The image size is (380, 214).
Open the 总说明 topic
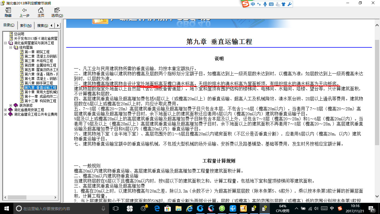(x=19, y=34)
